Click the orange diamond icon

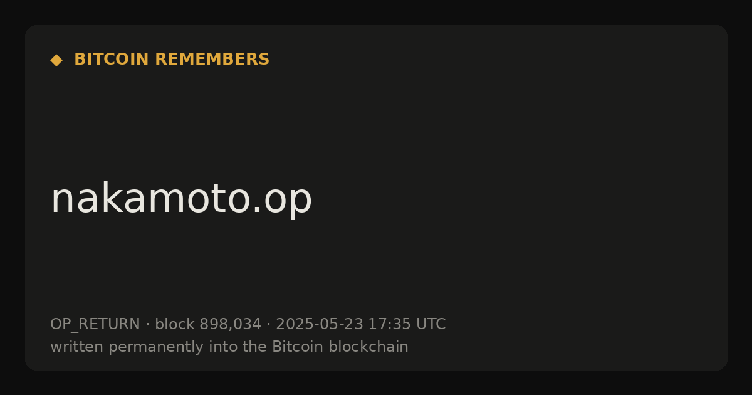(x=56, y=60)
